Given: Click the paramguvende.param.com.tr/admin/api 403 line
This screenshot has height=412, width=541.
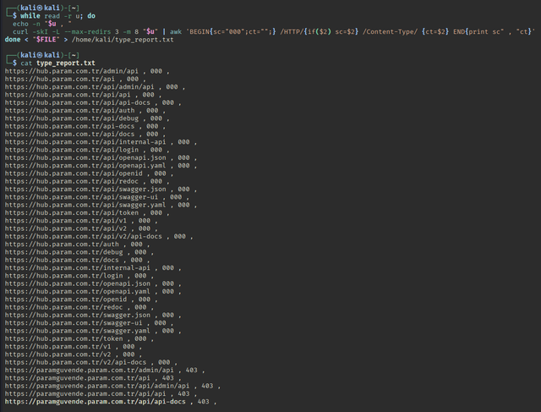Looking at the screenshot, I should coord(105,371).
